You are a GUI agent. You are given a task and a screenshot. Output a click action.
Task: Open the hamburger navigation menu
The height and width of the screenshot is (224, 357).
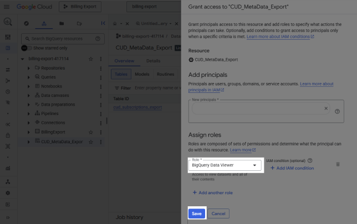[7, 7]
